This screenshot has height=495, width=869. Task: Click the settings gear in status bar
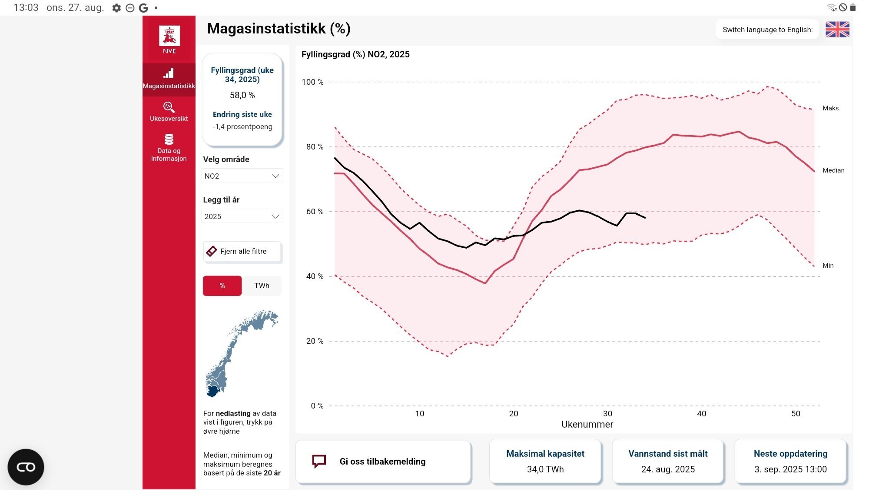point(116,8)
